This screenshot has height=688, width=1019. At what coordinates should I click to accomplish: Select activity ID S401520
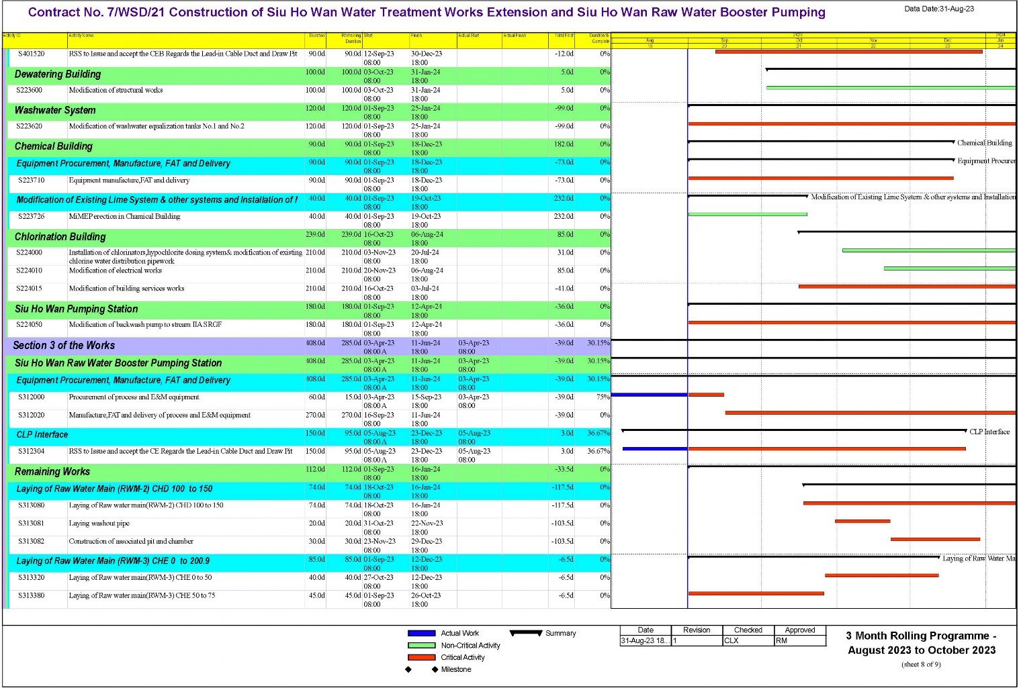coord(32,54)
